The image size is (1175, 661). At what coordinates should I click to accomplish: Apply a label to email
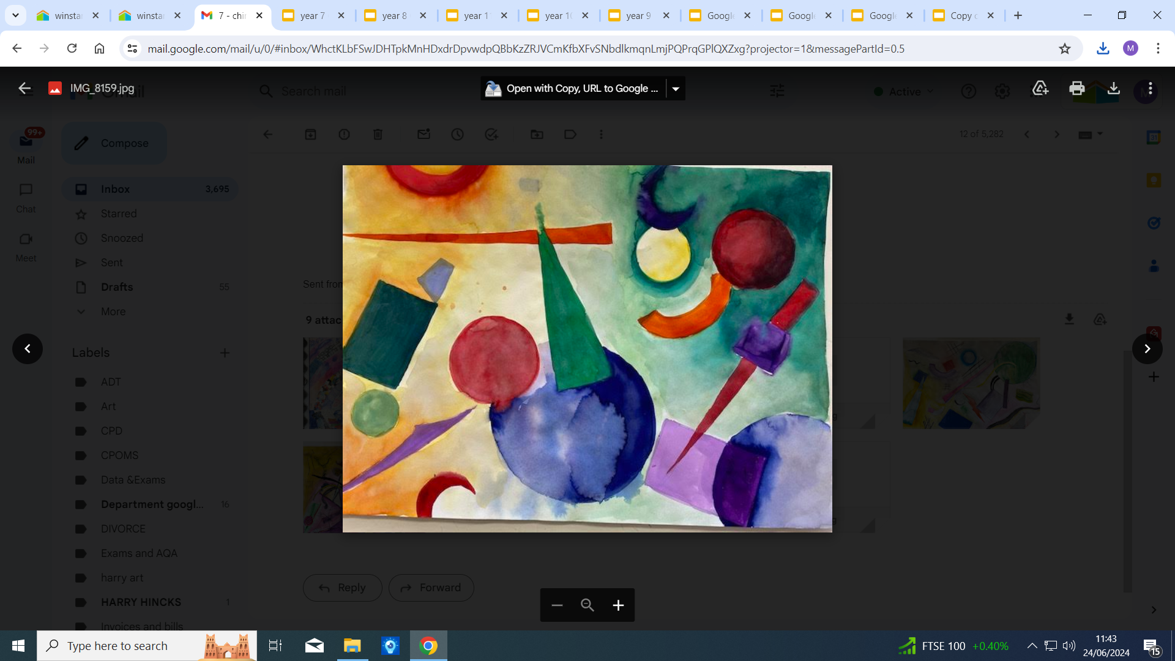(570, 134)
